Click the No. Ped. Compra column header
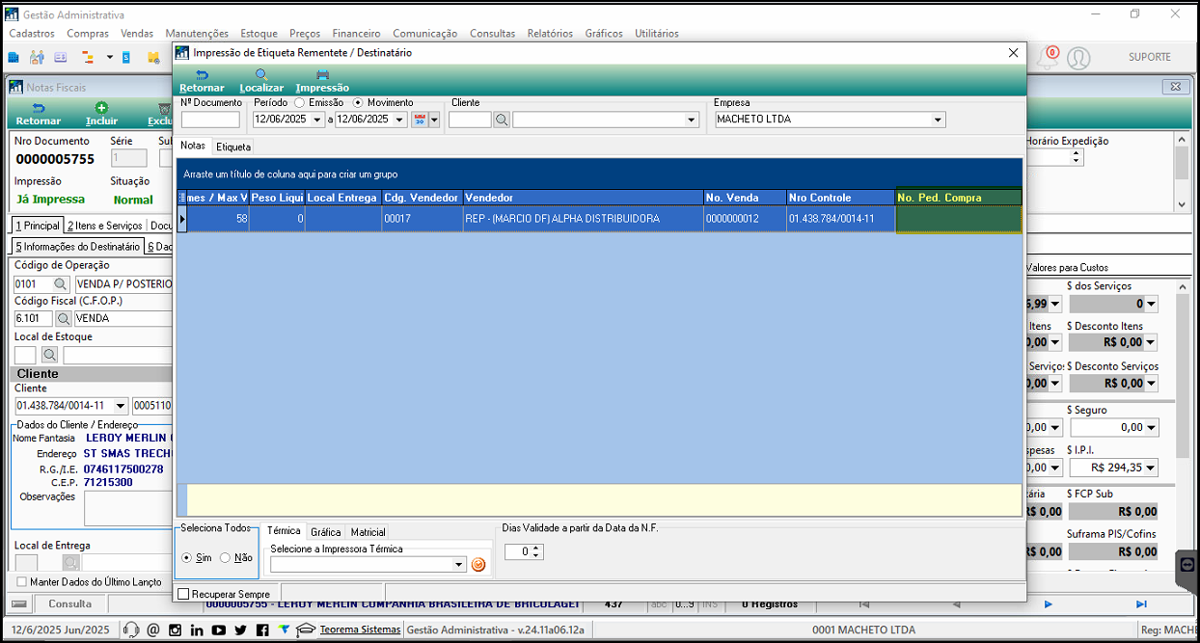Screen dimensions: 1200x643 click(959, 198)
